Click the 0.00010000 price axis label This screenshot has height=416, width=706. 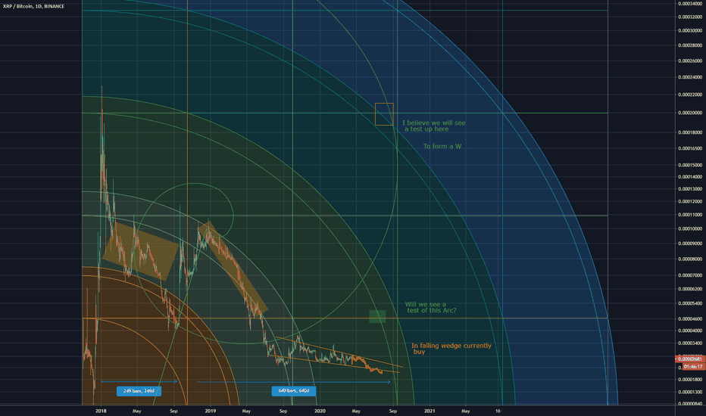690,228
